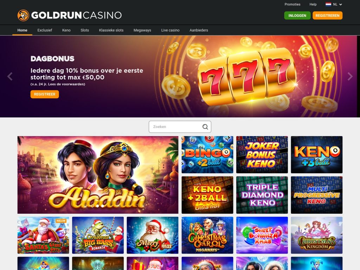The height and width of the screenshot is (270, 360).
Task: Open Joker Bonus Keno game
Action: point(262,155)
